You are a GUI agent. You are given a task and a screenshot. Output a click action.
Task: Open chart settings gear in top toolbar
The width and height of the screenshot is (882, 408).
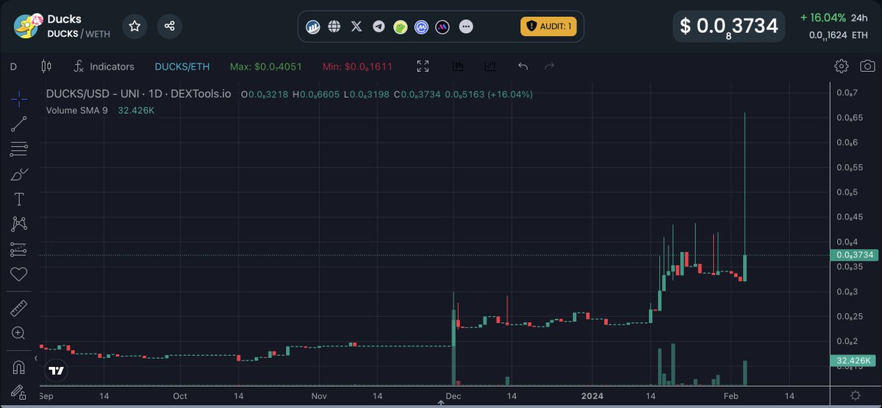point(842,67)
